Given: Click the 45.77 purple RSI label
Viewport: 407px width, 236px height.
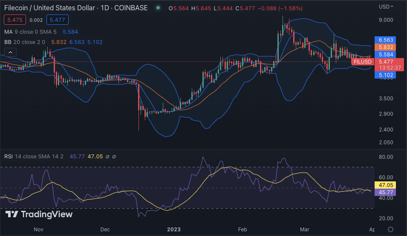Looking at the screenshot, I should coord(385,192).
